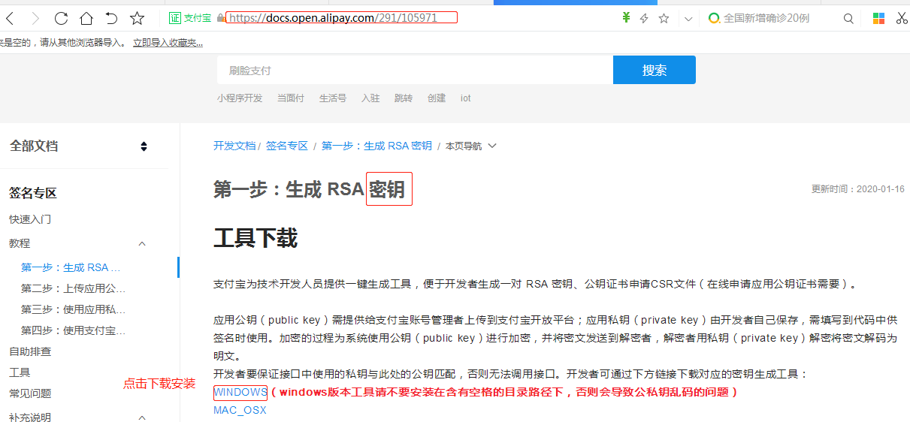
Task: Click the scissors screenshot tool icon
Action: (x=902, y=18)
